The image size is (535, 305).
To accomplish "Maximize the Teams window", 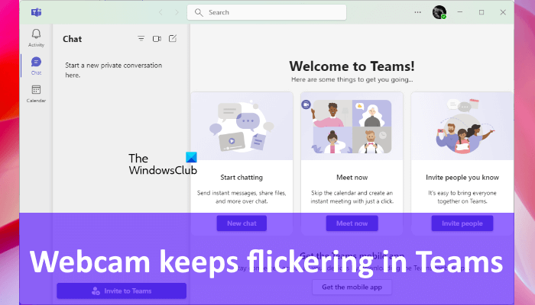I will (x=481, y=12).
